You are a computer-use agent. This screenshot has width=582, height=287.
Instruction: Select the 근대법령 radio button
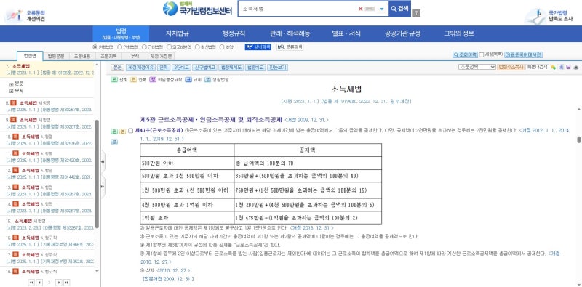(144, 47)
